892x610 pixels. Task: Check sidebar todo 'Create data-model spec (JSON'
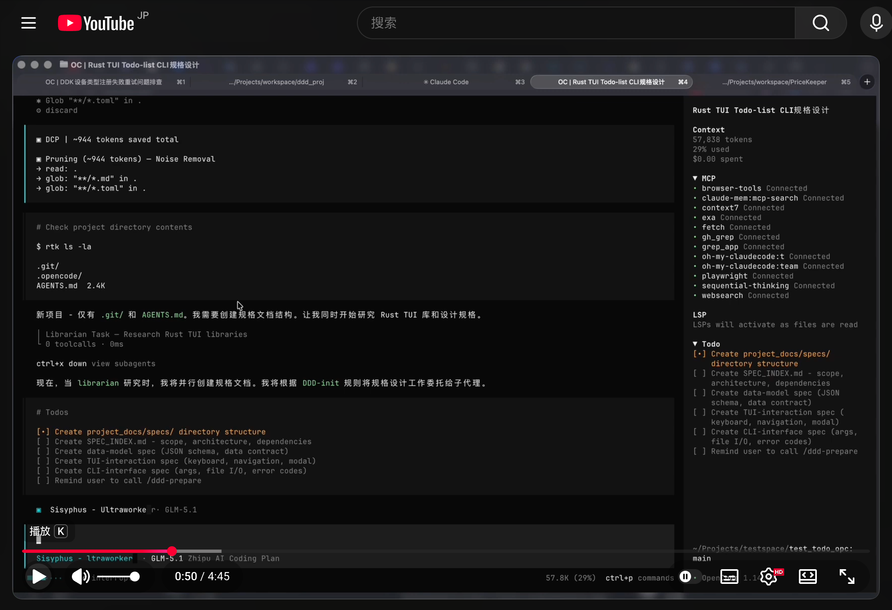(x=699, y=393)
